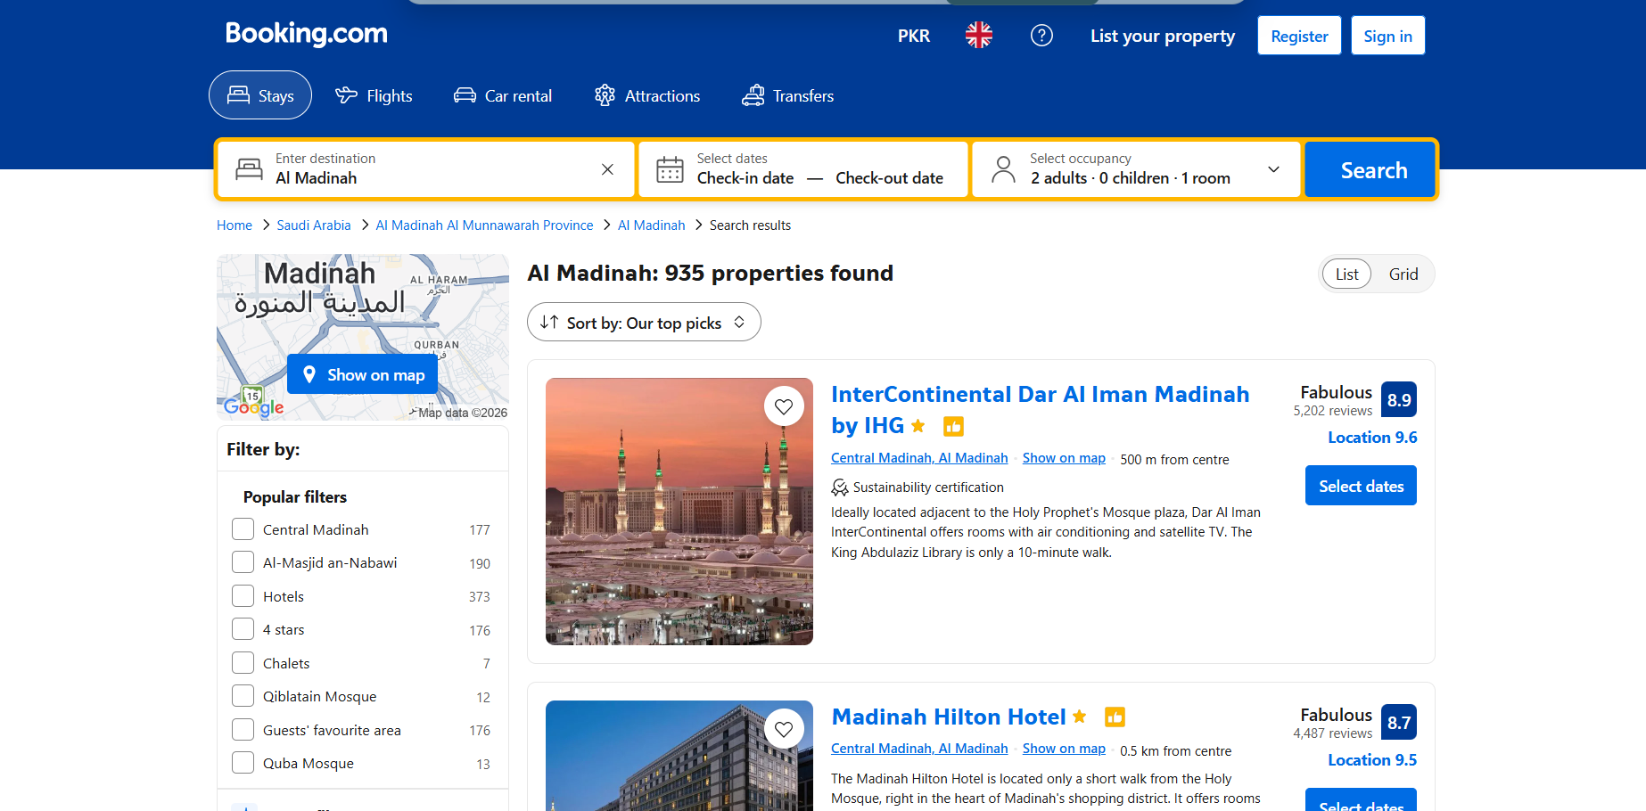Image resolution: width=1646 pixels, height=811 pixels.
Task: Click the Booking.com logo
Action: [306, 34]
